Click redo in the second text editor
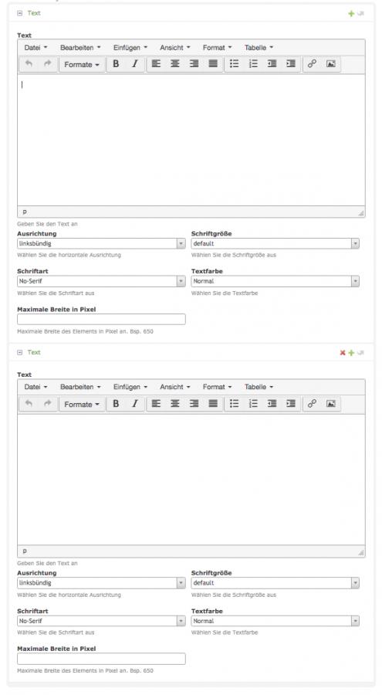 coord(47,403)
